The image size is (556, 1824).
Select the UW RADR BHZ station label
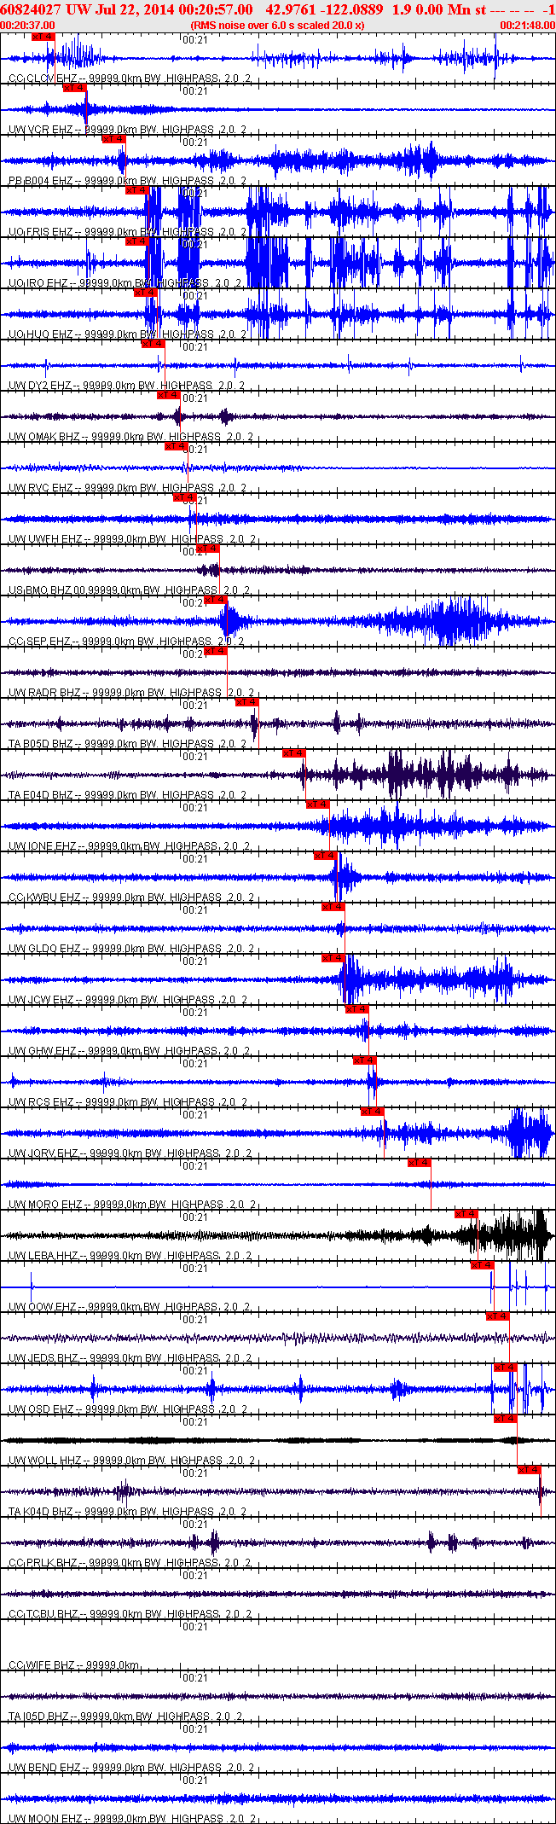[x=130, y=693]
